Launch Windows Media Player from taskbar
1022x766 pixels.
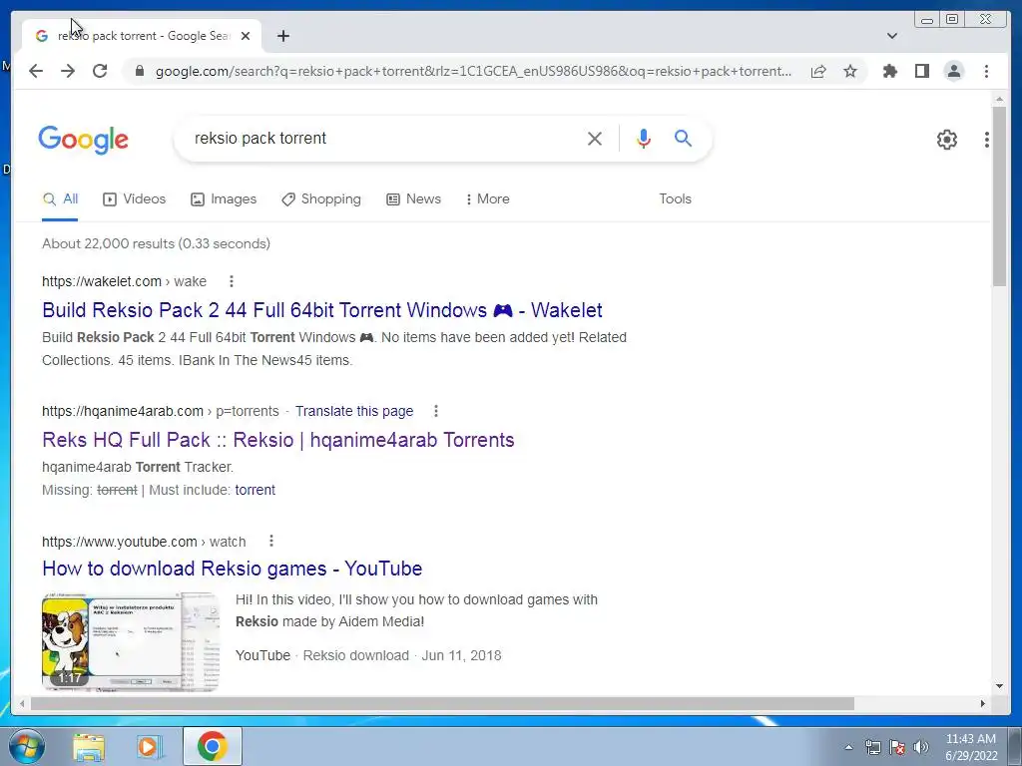pyautogui.click(x=150, y=746)
